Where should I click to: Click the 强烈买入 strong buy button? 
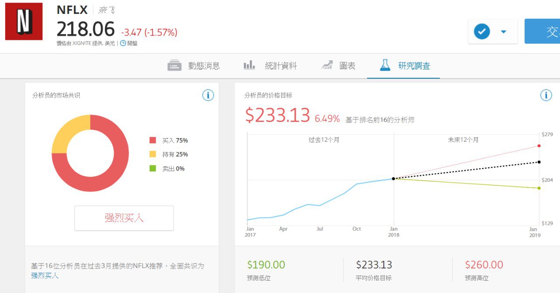pos(124,218)
